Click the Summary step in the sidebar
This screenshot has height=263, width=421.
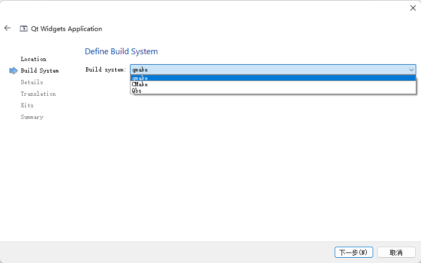[x=32, y=117]
